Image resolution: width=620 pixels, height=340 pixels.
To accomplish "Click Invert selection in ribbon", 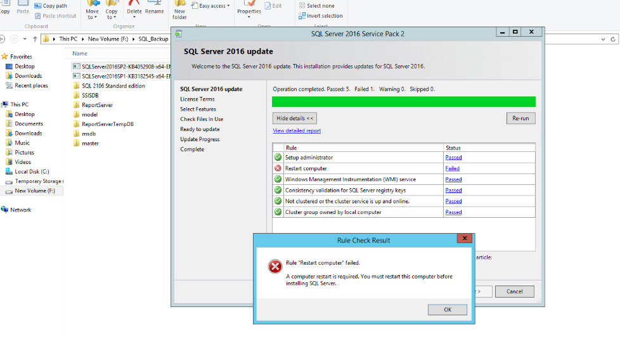I will click(321, 16).
